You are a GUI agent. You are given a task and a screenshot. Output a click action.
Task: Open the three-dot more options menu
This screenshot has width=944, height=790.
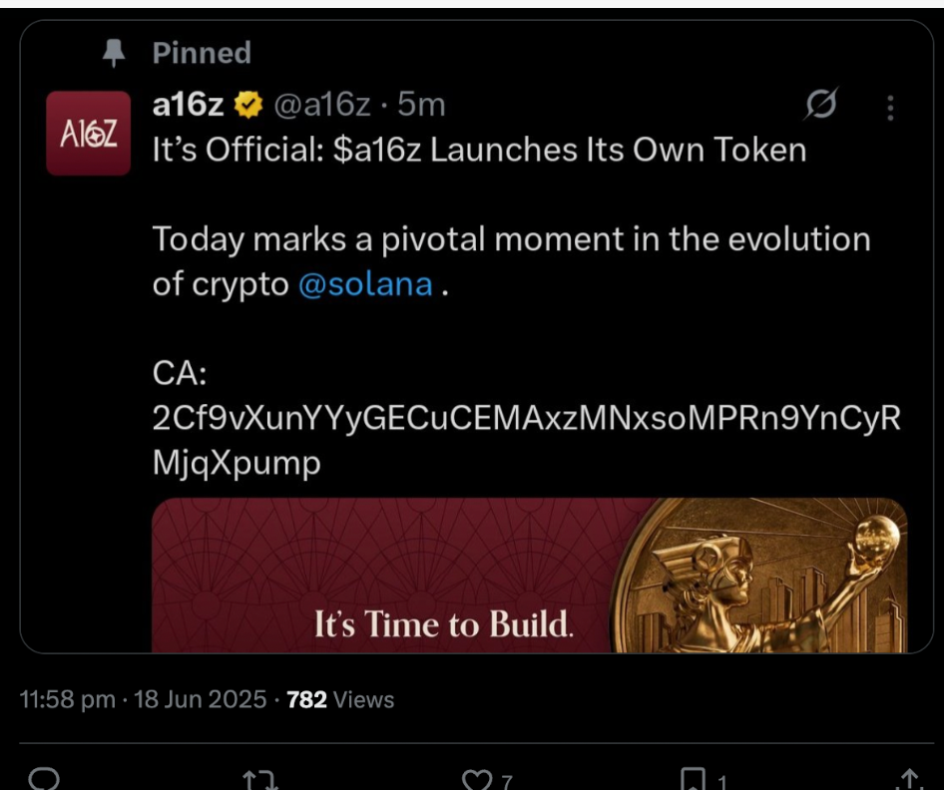(x=890, y=107)
